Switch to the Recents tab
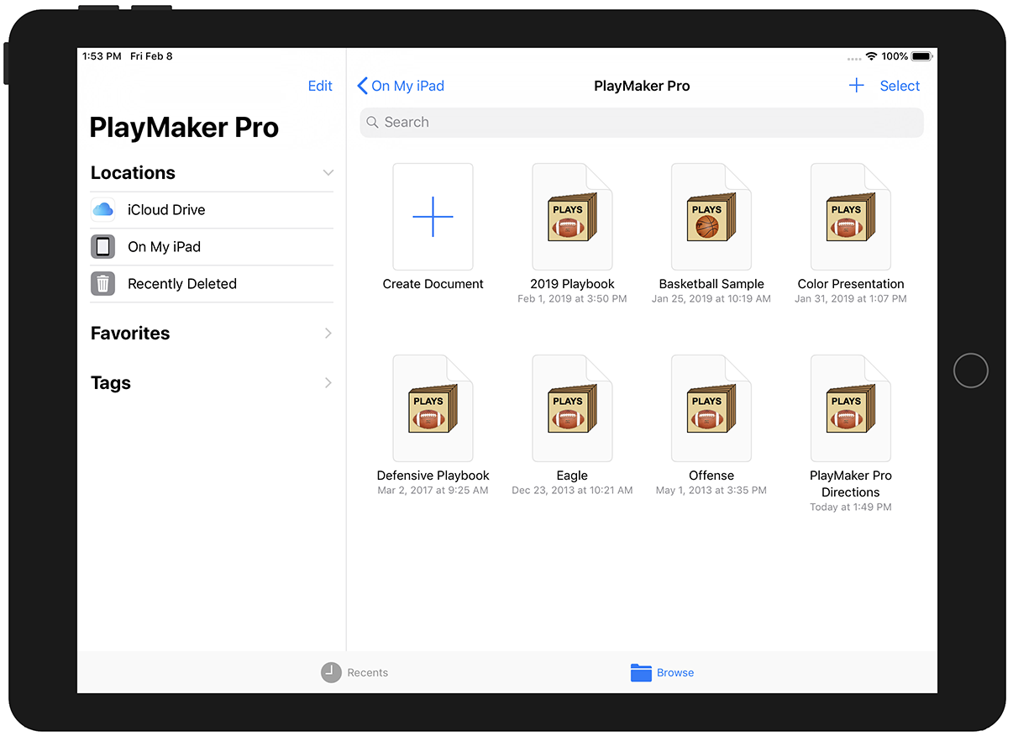 pos(354,673)
